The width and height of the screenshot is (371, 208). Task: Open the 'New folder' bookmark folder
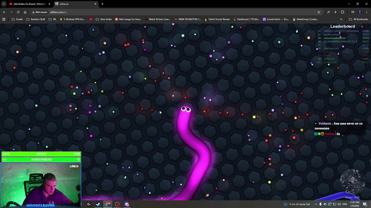104,19
